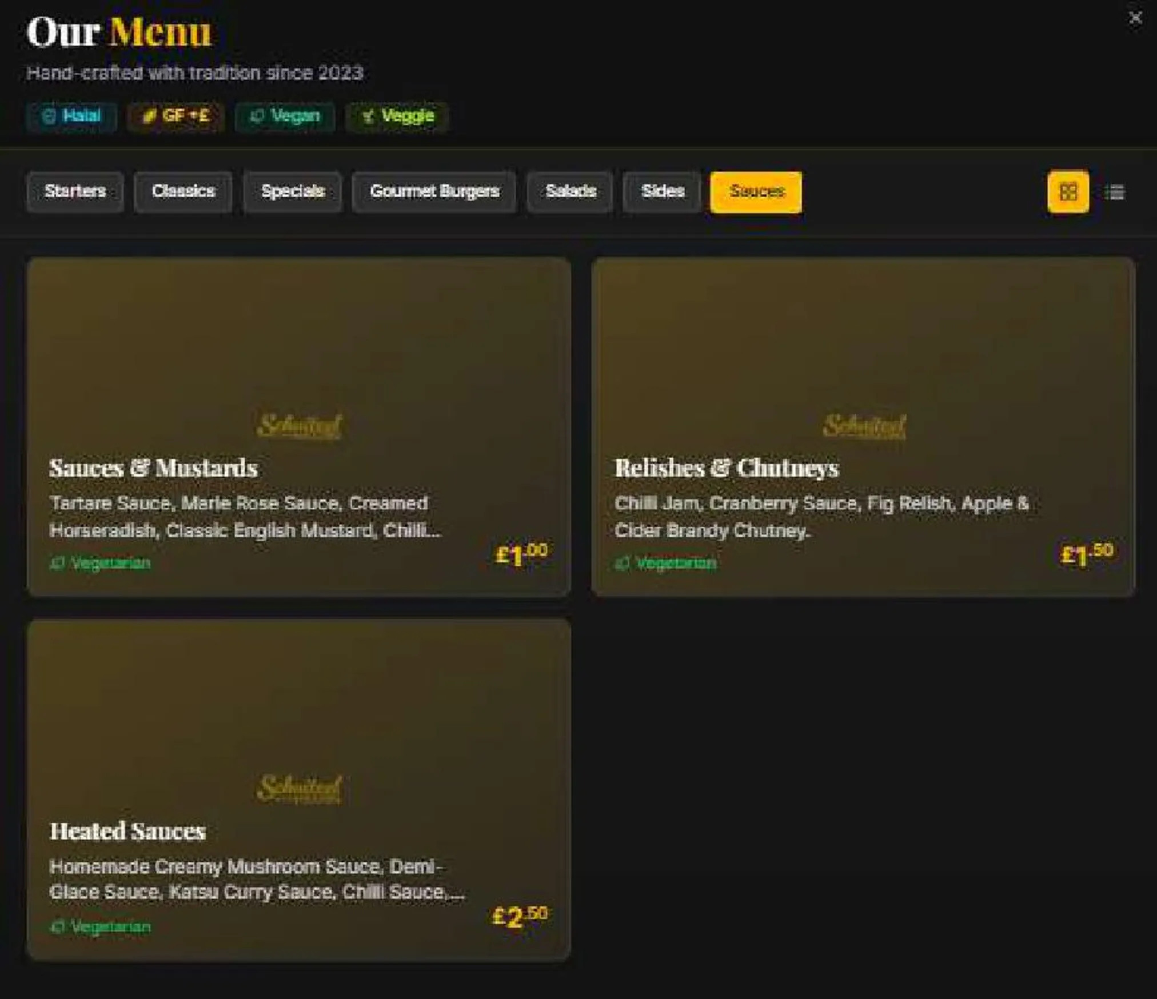
Task: Toggle the Halal dietary filter
Action: 71,116
